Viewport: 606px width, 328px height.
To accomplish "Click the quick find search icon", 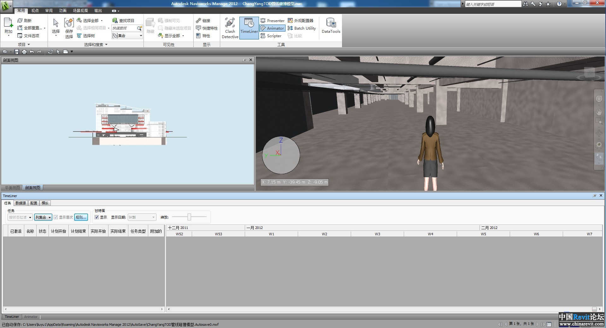I will coord(139,28).
